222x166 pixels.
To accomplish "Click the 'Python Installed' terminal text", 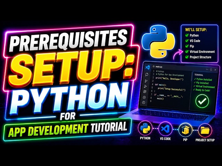I will point(204,80).
